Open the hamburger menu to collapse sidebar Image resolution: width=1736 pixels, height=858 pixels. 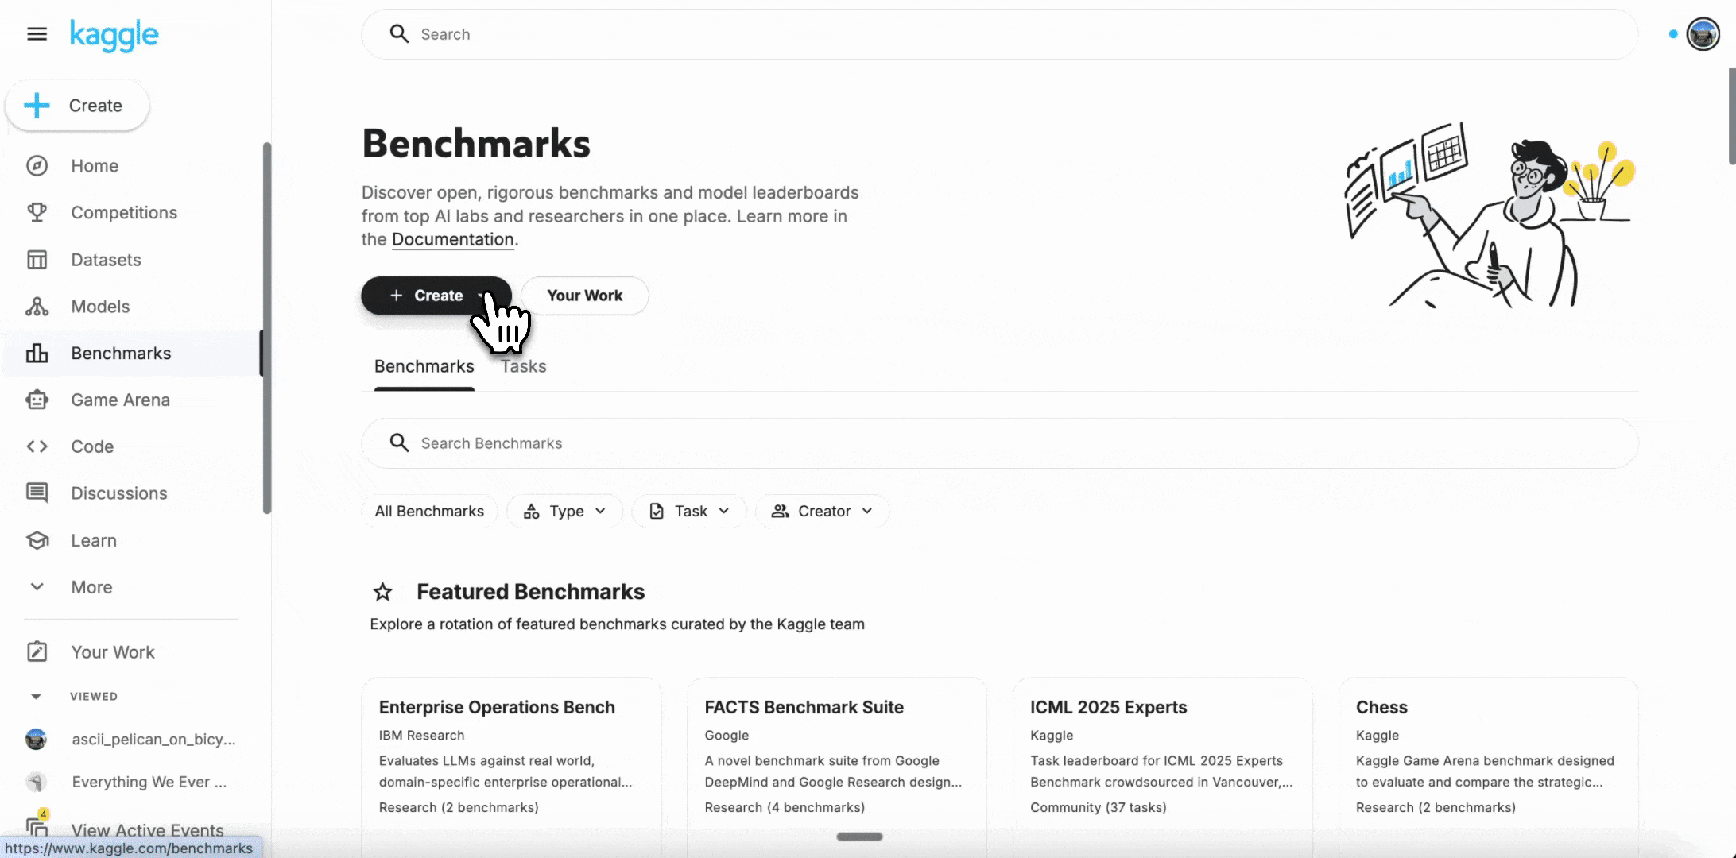tap(37, 34)
